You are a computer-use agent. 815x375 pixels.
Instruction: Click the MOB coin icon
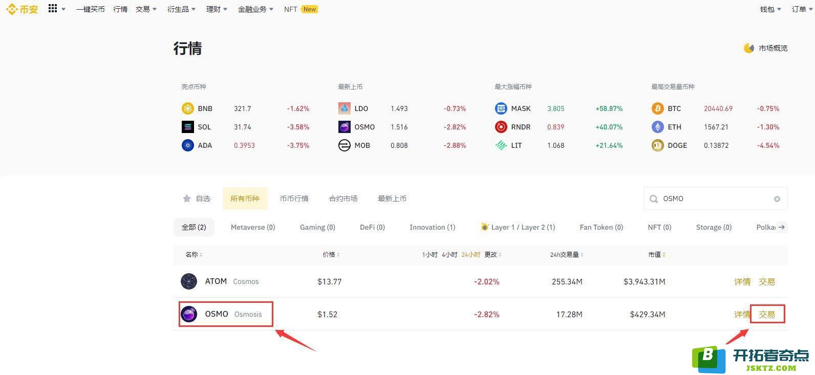pos(345,145)
